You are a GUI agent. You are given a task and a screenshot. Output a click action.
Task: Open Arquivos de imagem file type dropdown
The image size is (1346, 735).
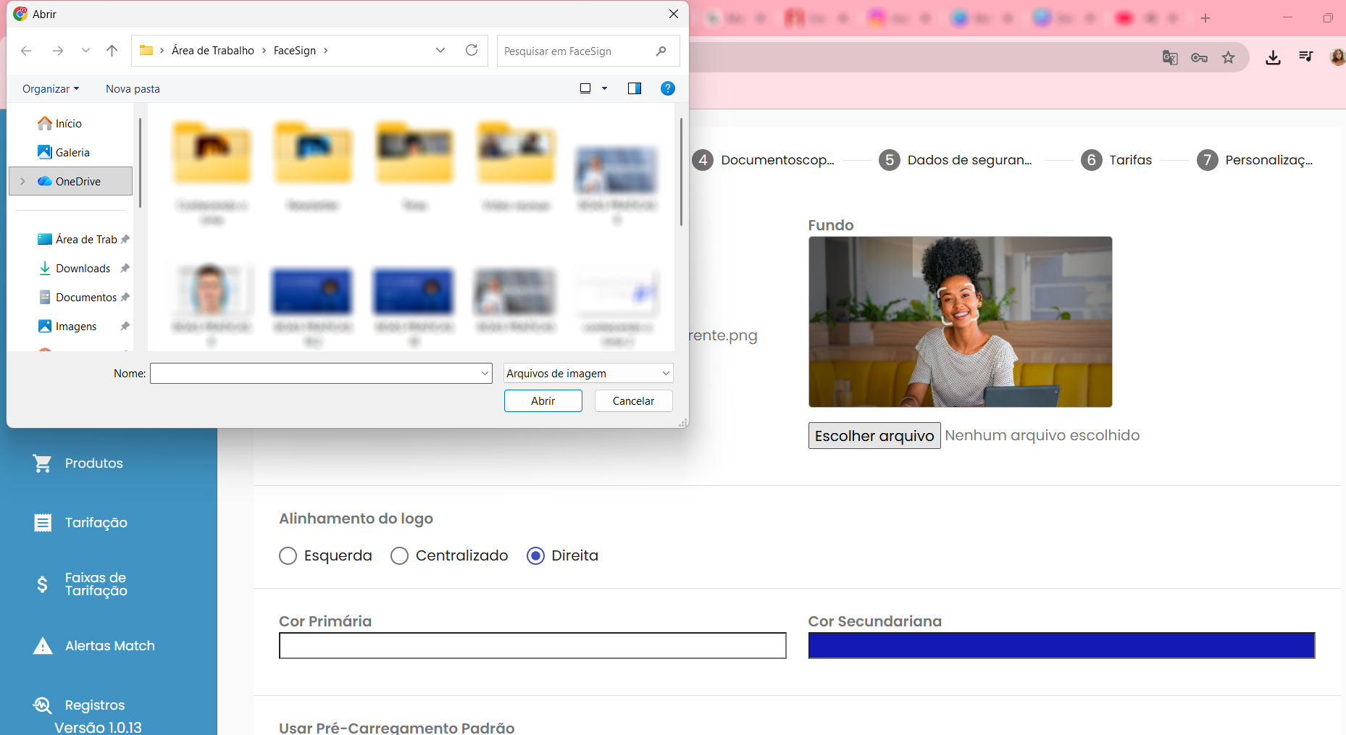(x=588, y=373)
